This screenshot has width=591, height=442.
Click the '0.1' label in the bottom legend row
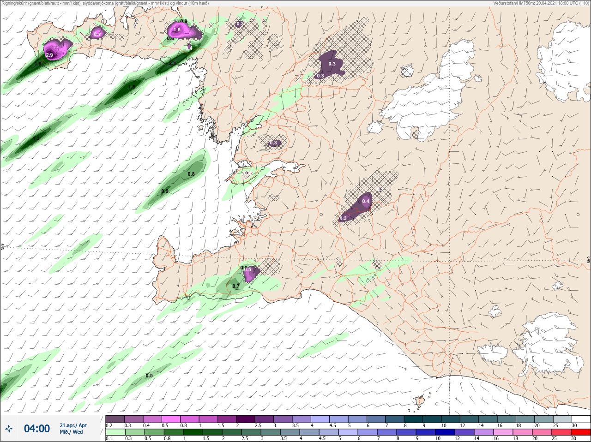click(x=109, y=439)
